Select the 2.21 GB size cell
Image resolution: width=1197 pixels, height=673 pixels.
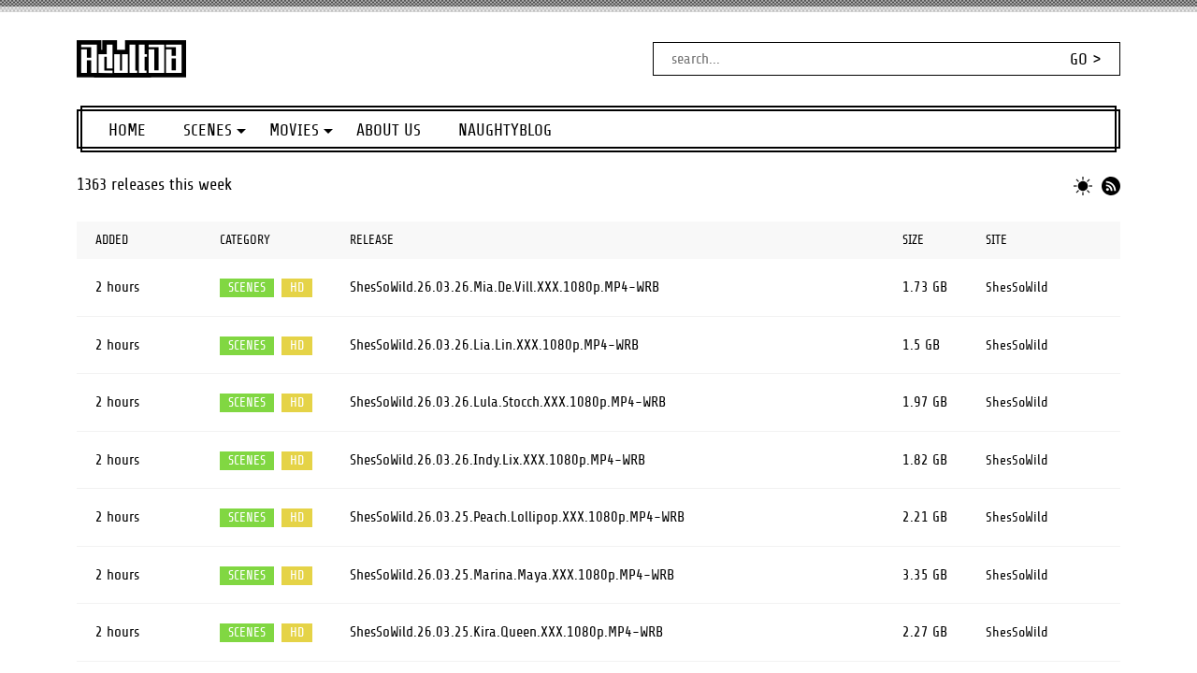925,517
